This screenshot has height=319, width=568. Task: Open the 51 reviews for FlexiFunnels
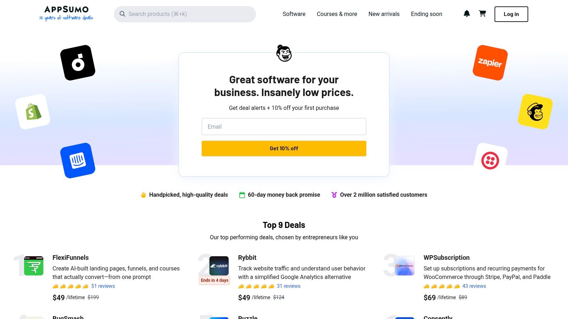(103, 286)
